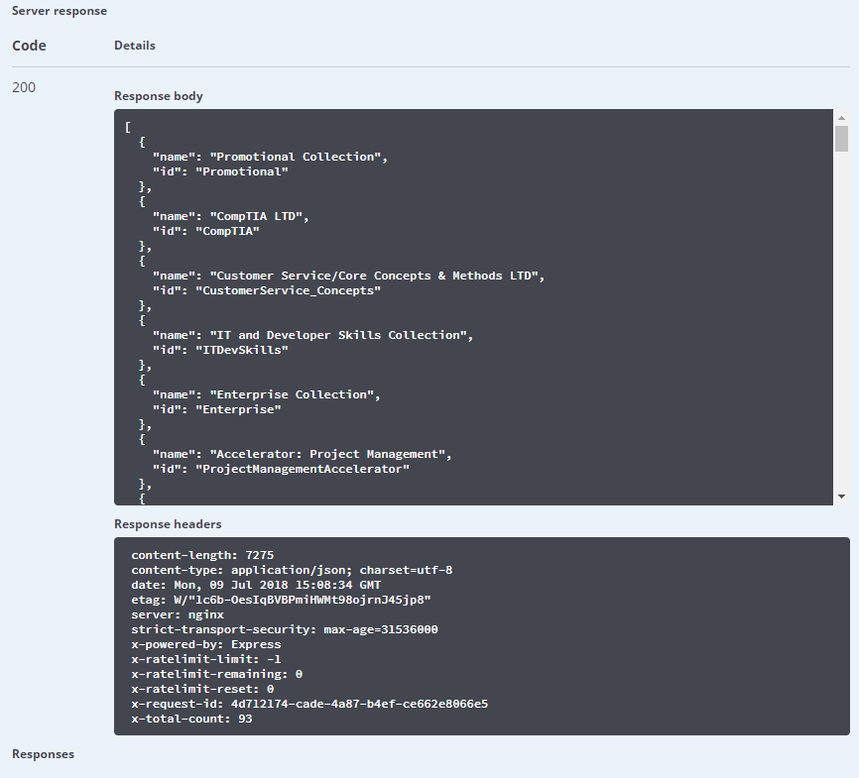Click the "Response headers" label

tap(168, 523)
